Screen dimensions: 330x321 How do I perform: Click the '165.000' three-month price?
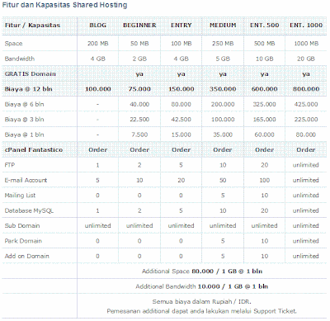(x=264, y=120)
